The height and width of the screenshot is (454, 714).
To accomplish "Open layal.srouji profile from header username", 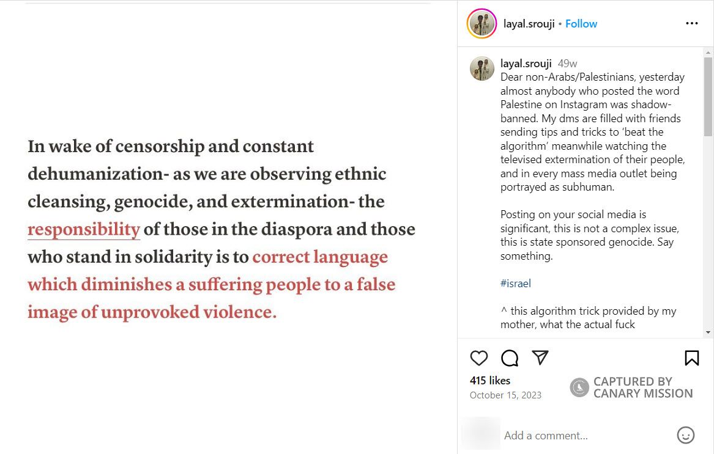I will [529, 24].
